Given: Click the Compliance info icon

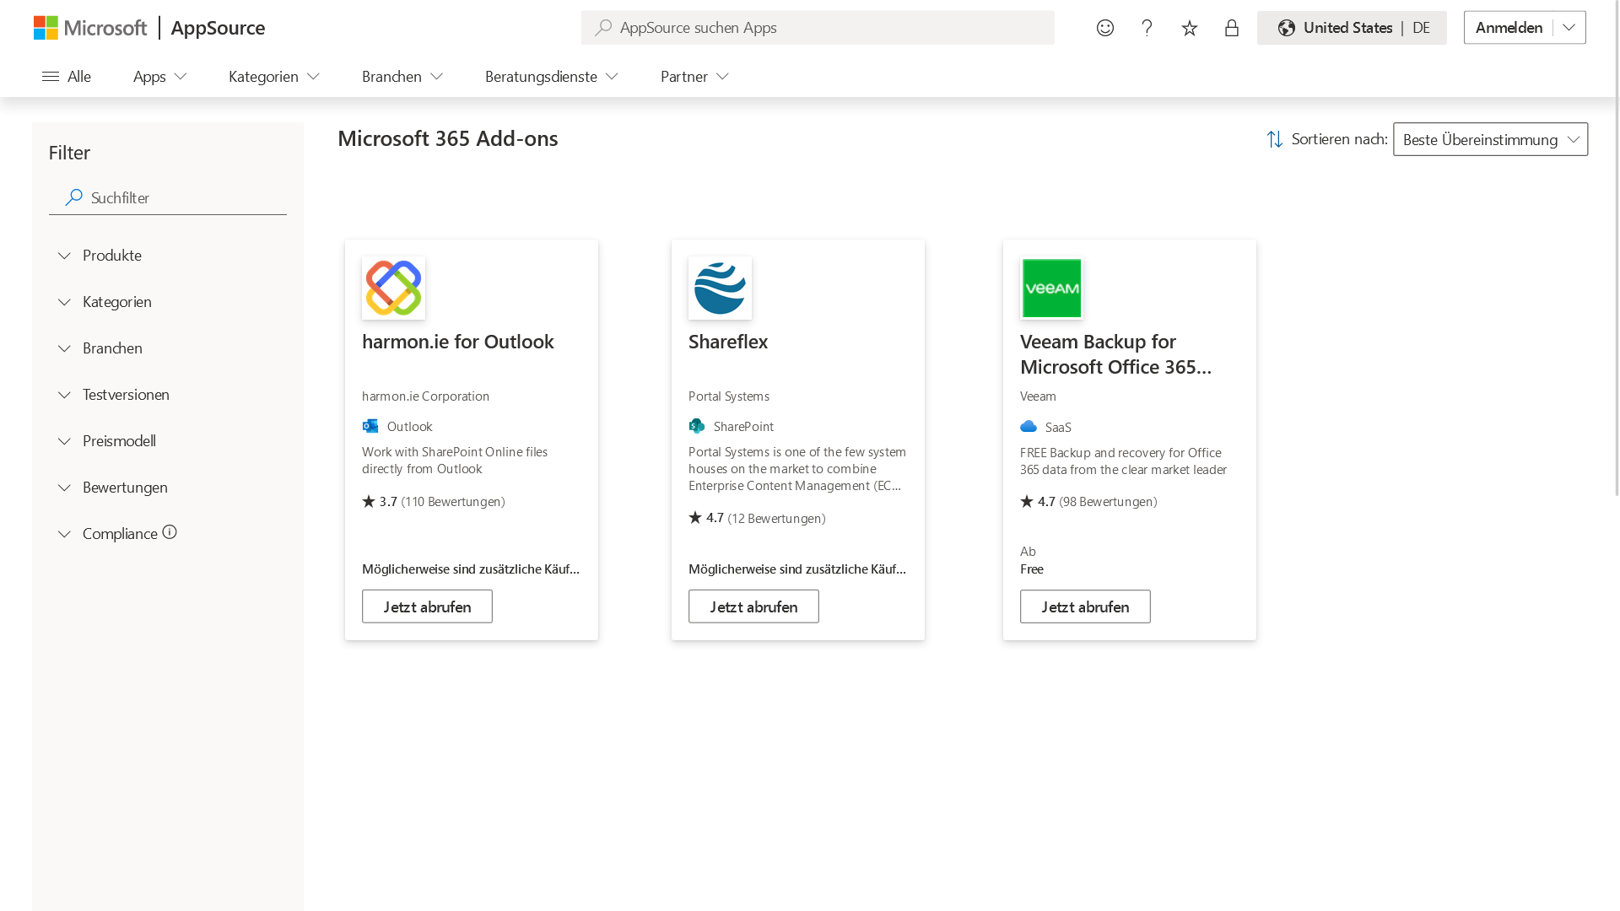Looking at the screenshot, I should pyautogui.click(x=170, y=531).
